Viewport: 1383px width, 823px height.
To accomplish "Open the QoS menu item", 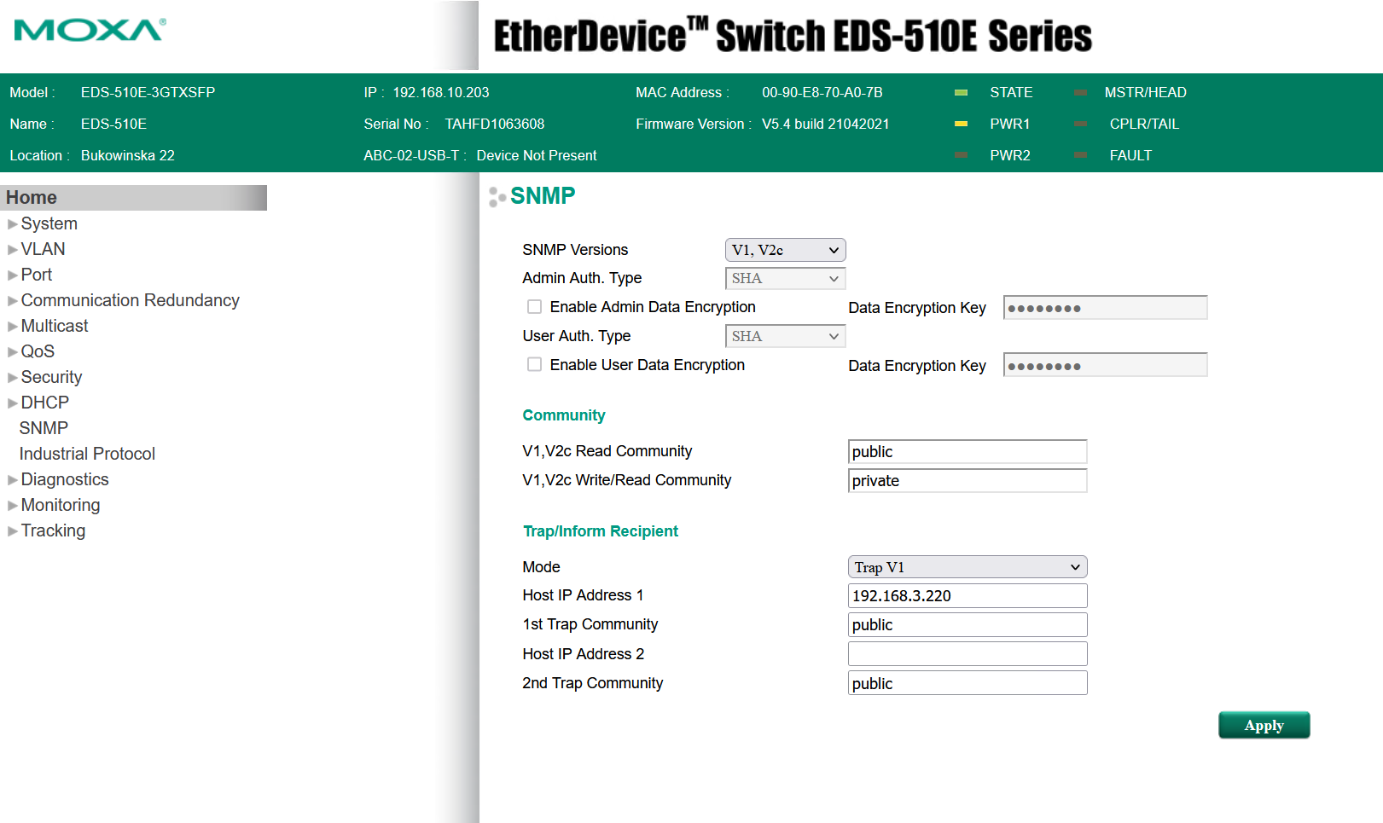I will (x=38, y=351).
